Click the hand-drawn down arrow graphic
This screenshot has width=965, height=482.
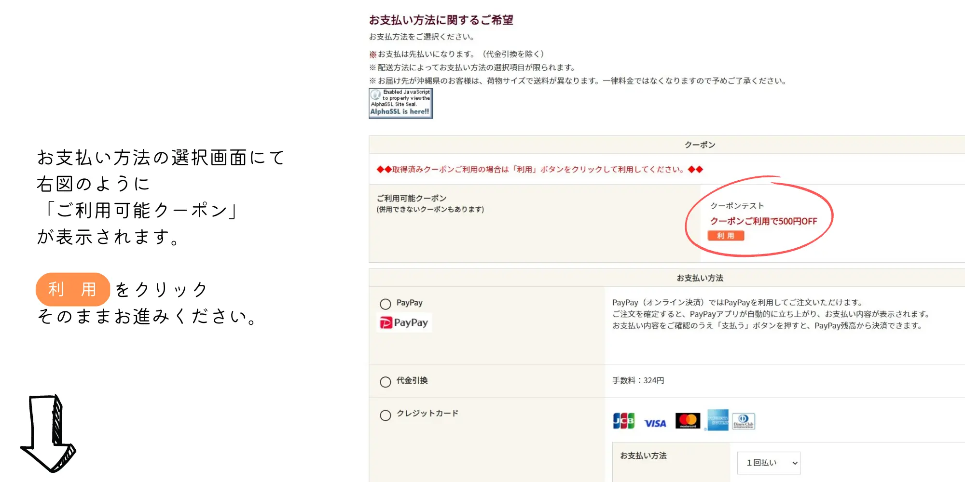click(49, 432)
